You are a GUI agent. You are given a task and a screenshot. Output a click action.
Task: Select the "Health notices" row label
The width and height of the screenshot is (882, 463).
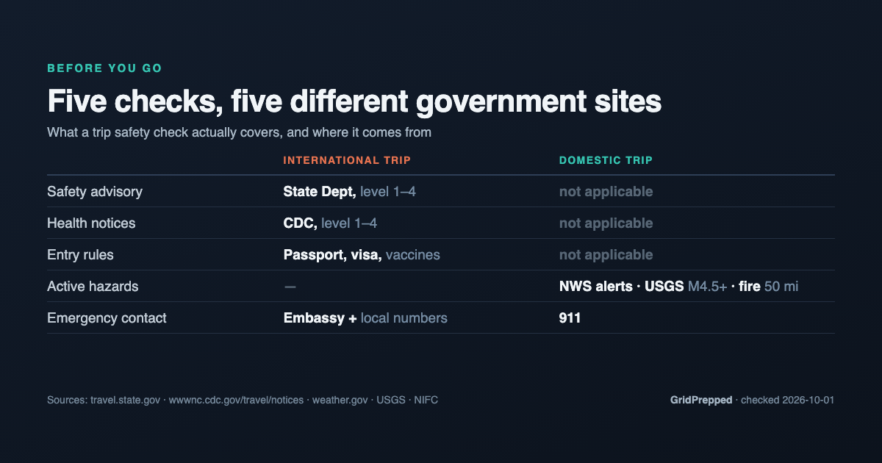click(91, 223)
